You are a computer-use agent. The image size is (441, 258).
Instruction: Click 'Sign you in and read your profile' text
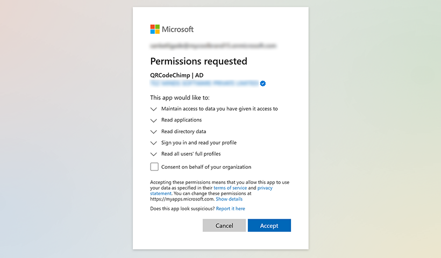[199, 143]
